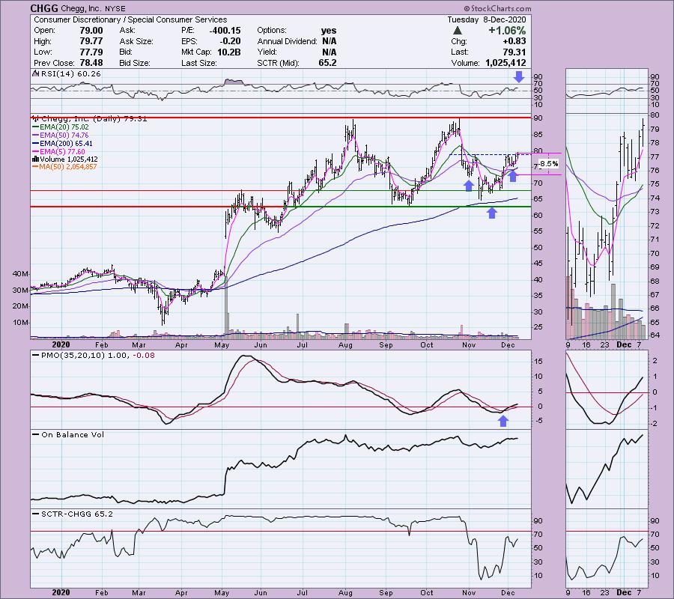Click the Chg value +0.83
The height and width of the screenshot is (599, 674).
tap(513, 41)
